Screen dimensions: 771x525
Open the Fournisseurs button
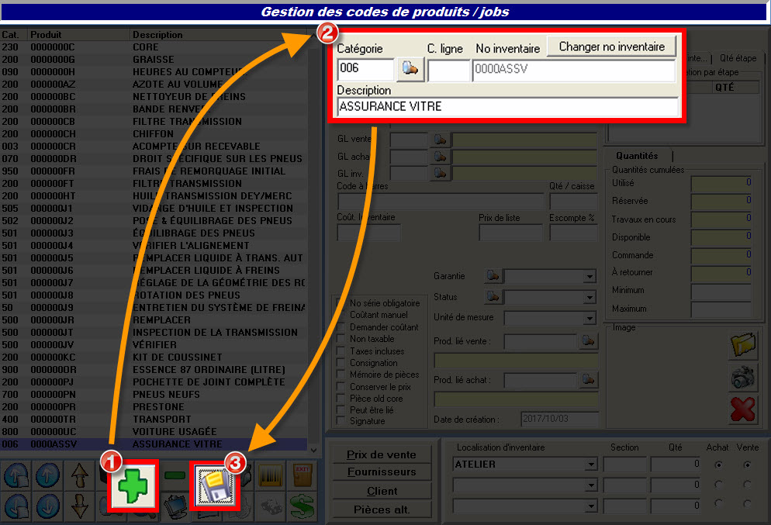(382, 472)
